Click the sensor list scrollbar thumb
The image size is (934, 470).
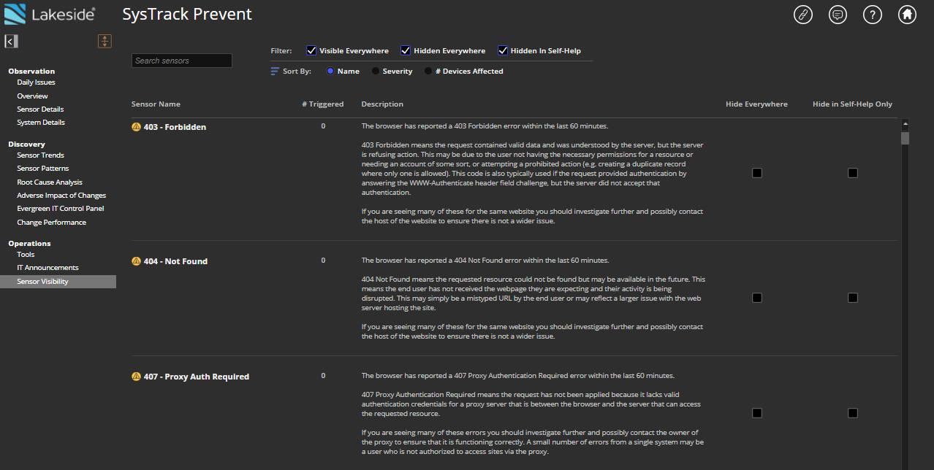(905, 138)
